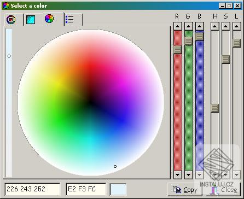Pick the yellow area of the wheel
This screenshot has width=244, height=199.
59,84
